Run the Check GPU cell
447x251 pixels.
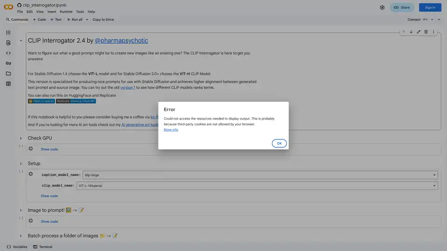click(31, 149)
